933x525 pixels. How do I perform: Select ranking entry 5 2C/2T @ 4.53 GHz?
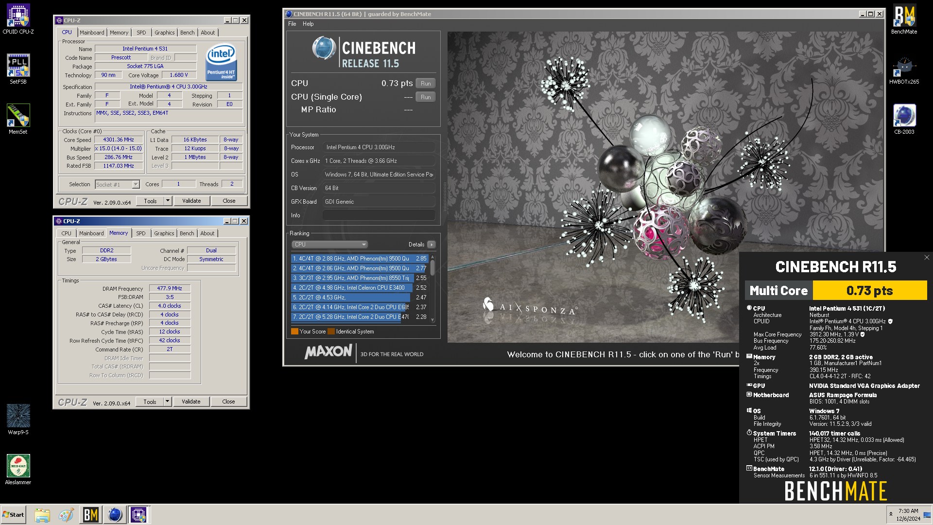(x=359, y=297)
